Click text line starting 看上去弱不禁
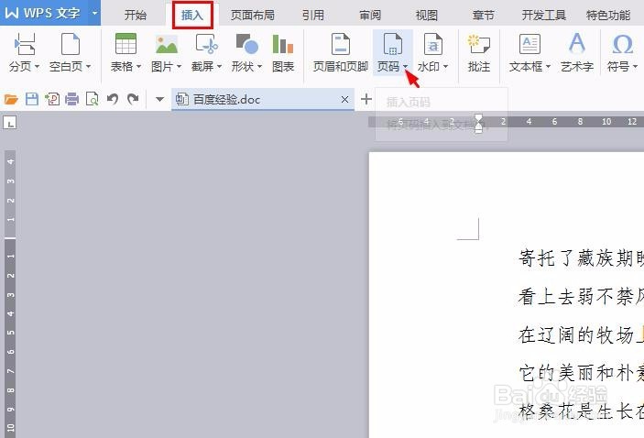Screen dimensions: 644x438 point(581,296)
